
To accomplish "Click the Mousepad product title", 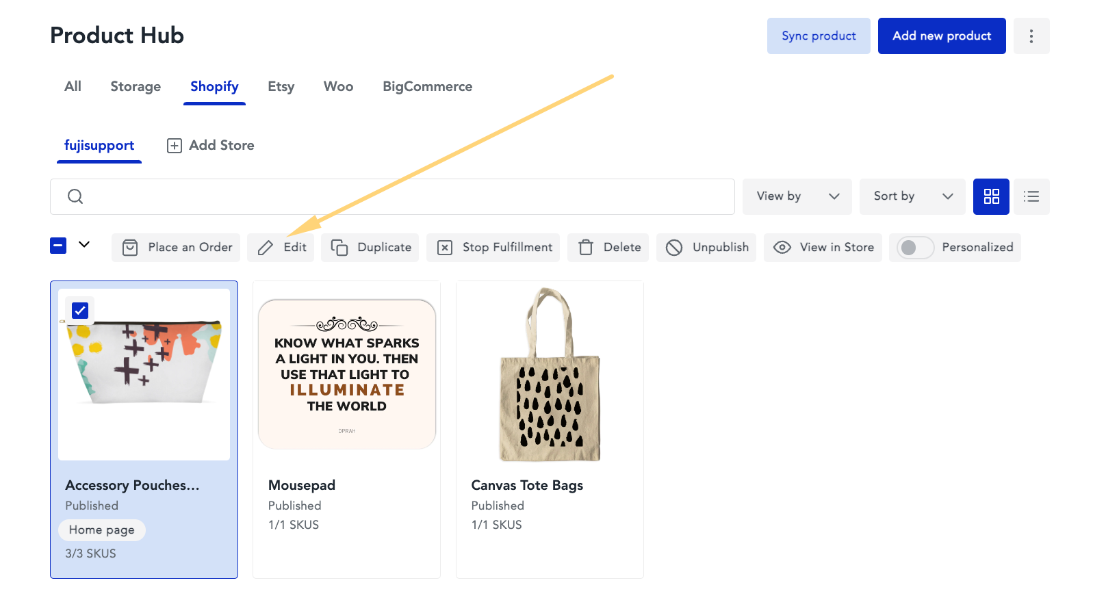I will click(x=302, y=485).
